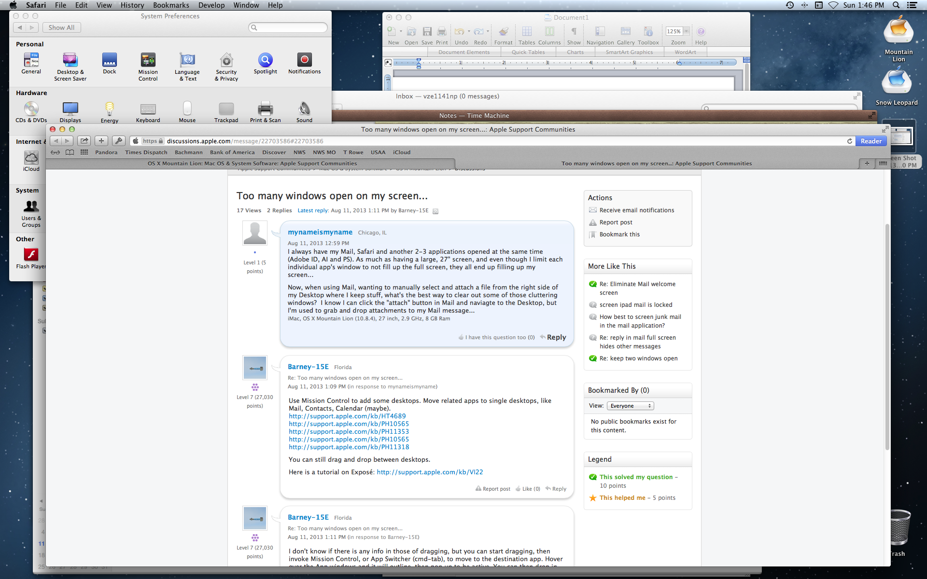
Task: Click the Safari page vertical scrollbar
Action: tap(887, 338)
